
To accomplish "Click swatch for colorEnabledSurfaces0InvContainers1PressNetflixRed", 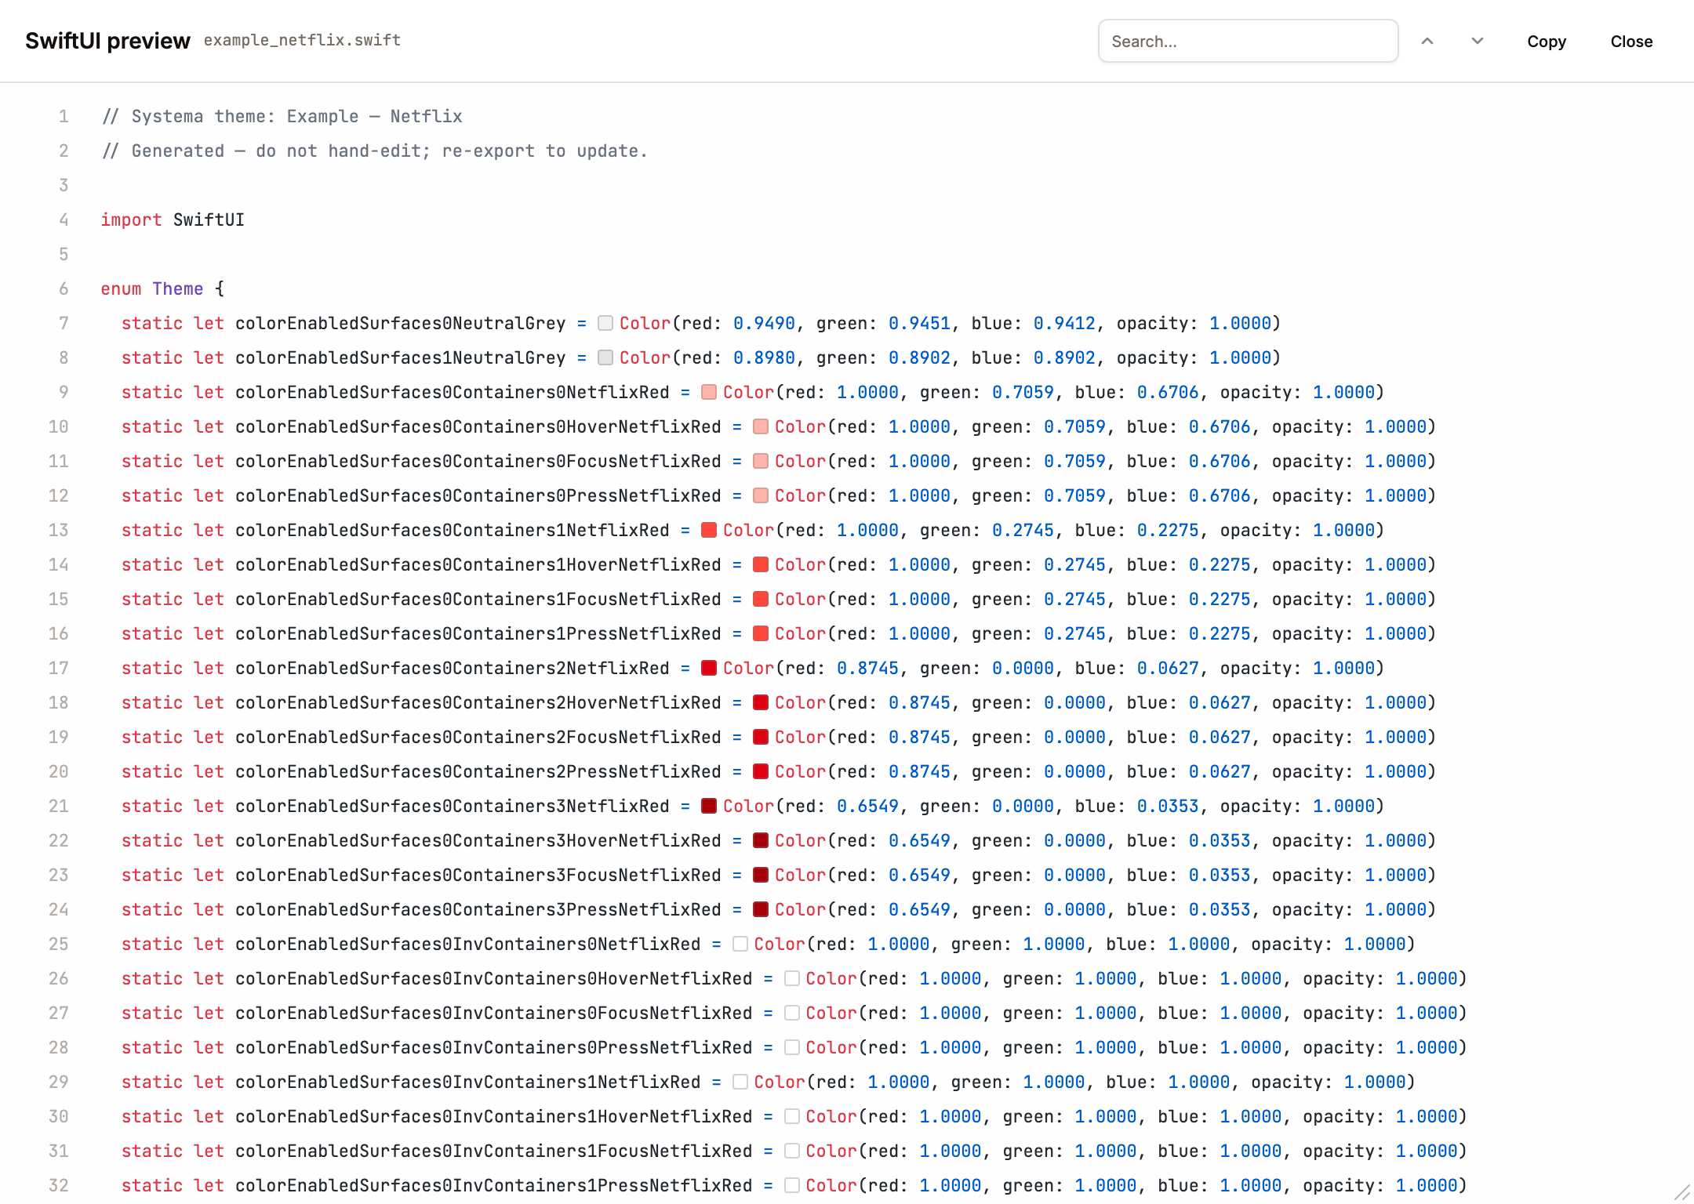I will point(792,1185).
